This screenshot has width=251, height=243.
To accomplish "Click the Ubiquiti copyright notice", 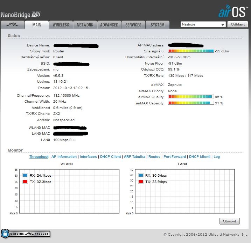I will pyautogui.click(x=206, y=234).
